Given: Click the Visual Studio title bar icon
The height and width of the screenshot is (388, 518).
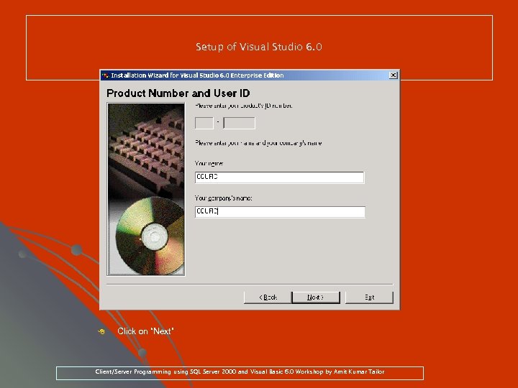Looking at the screenshot, I should click(105, 75).
